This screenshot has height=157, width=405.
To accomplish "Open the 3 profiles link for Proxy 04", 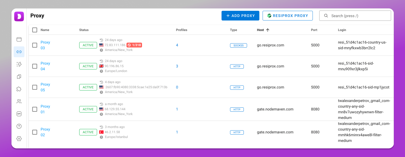I will 177,66.
